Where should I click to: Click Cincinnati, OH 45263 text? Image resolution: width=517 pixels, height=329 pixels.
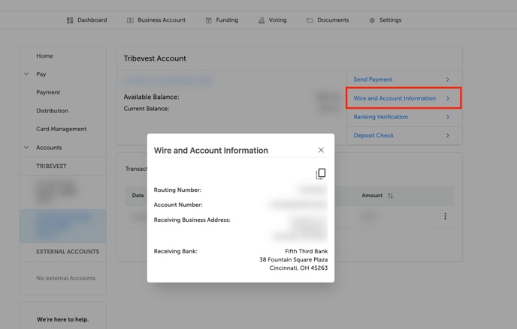[298, 268]
